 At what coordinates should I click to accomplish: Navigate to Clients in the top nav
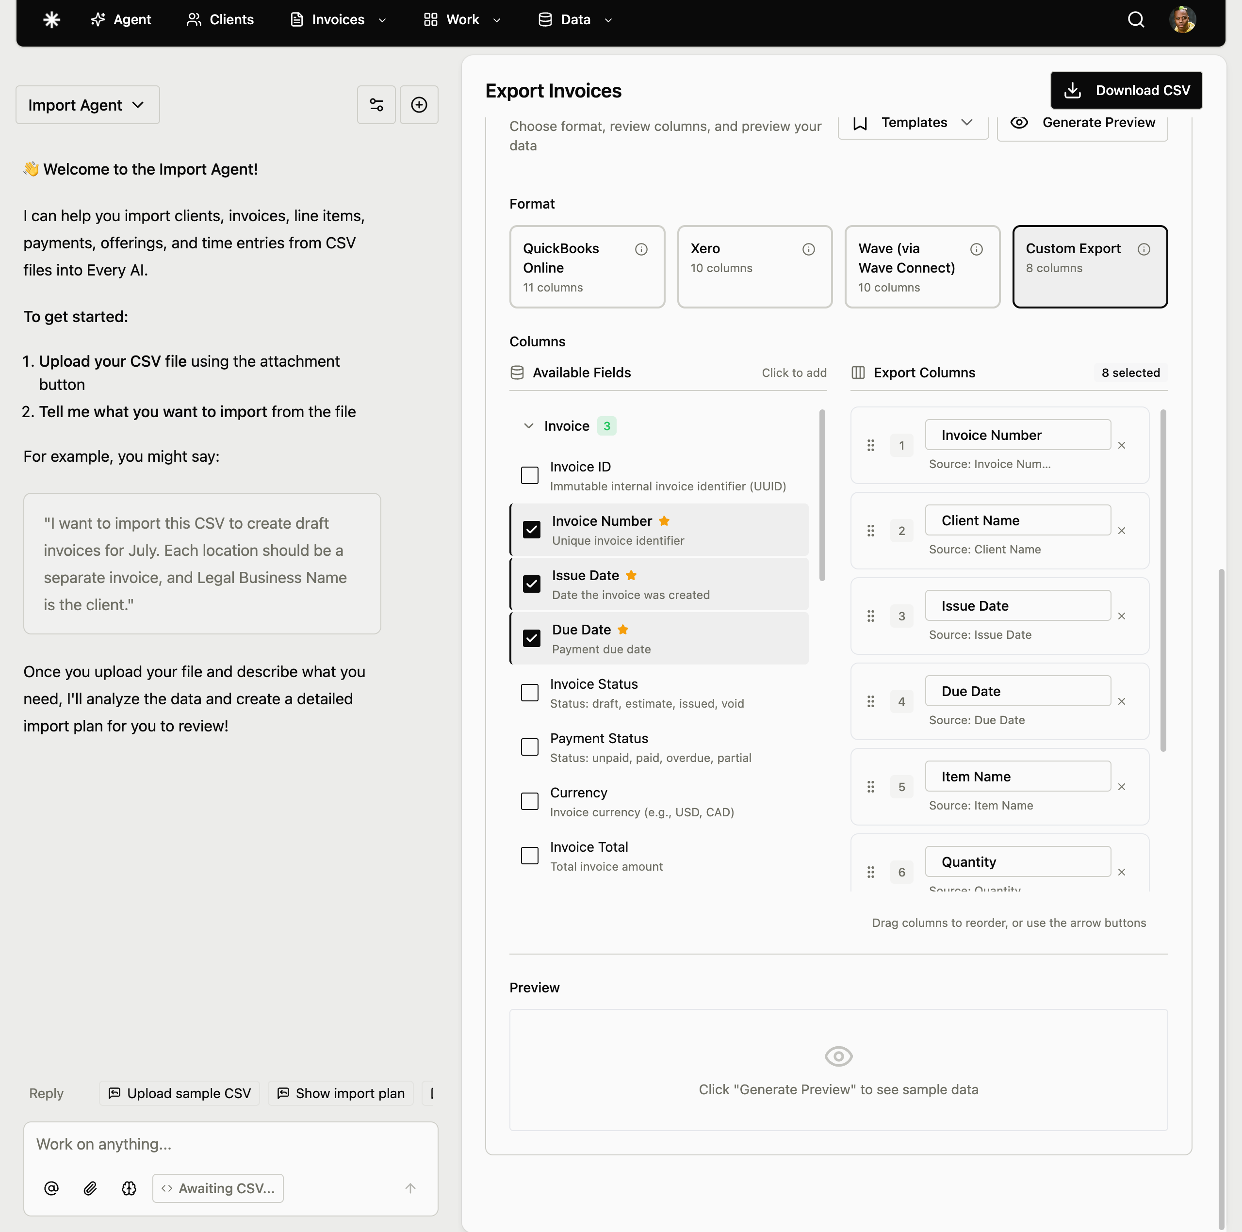(x=219, y=19)
